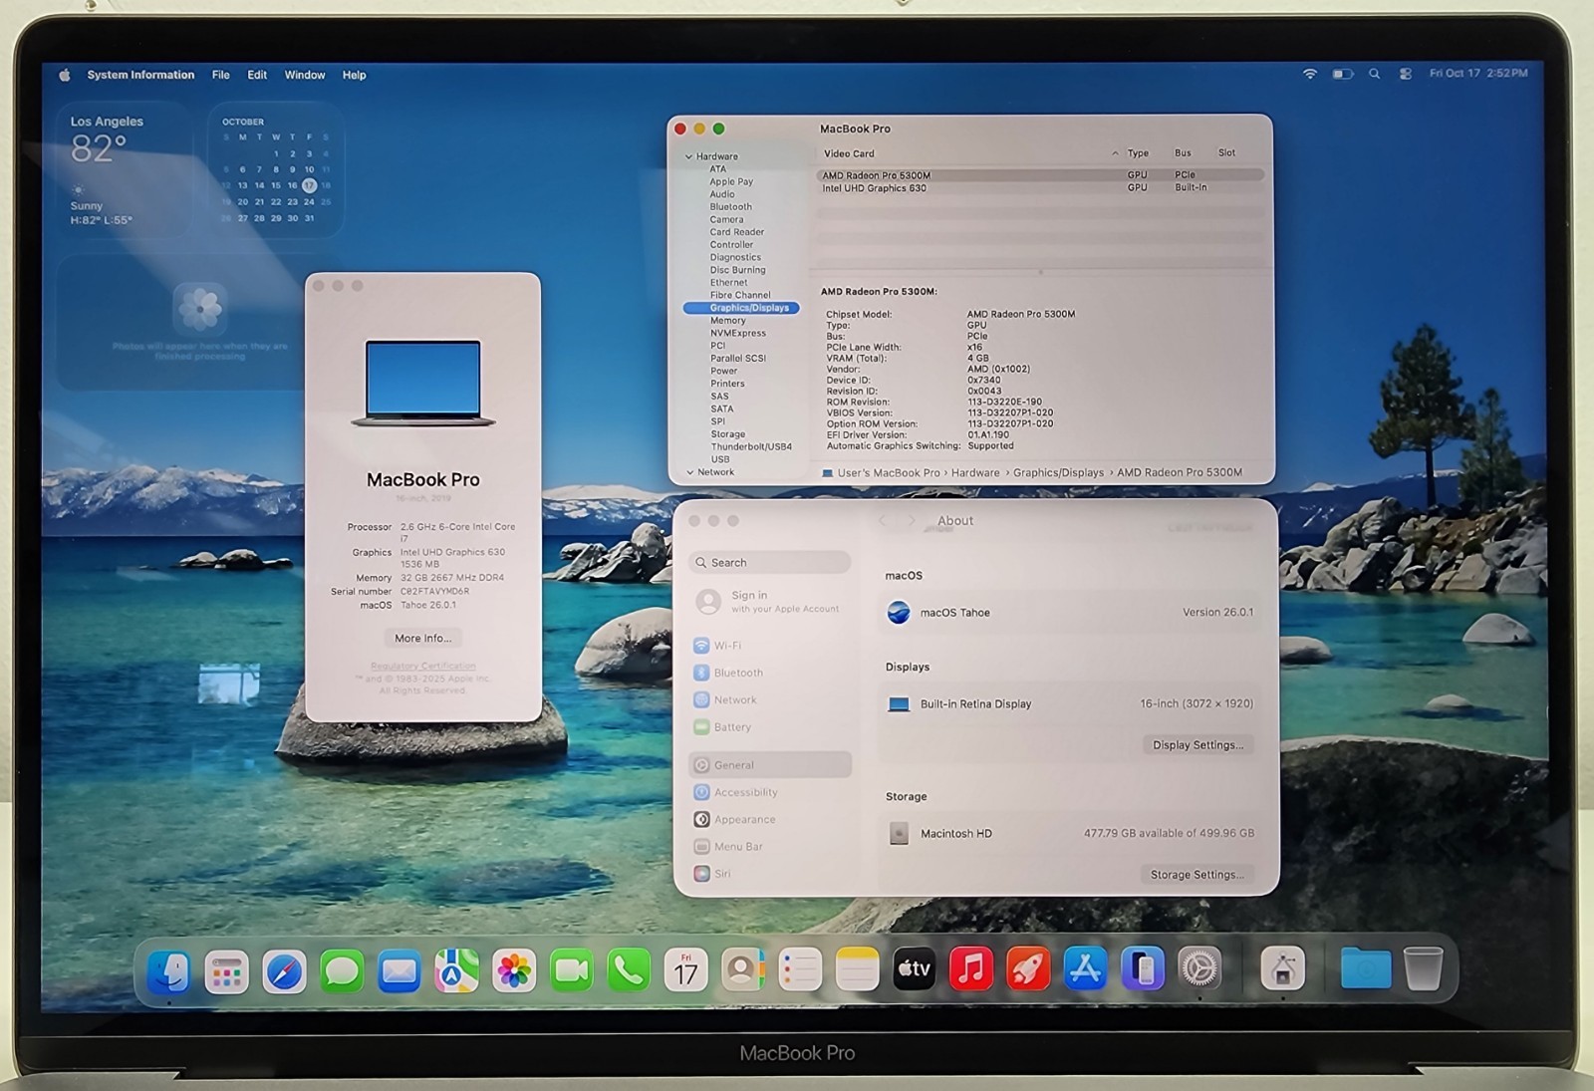Open Reminders app in the Dock
Viewport: 1594px width, 1091px height.
pos(800,970)
